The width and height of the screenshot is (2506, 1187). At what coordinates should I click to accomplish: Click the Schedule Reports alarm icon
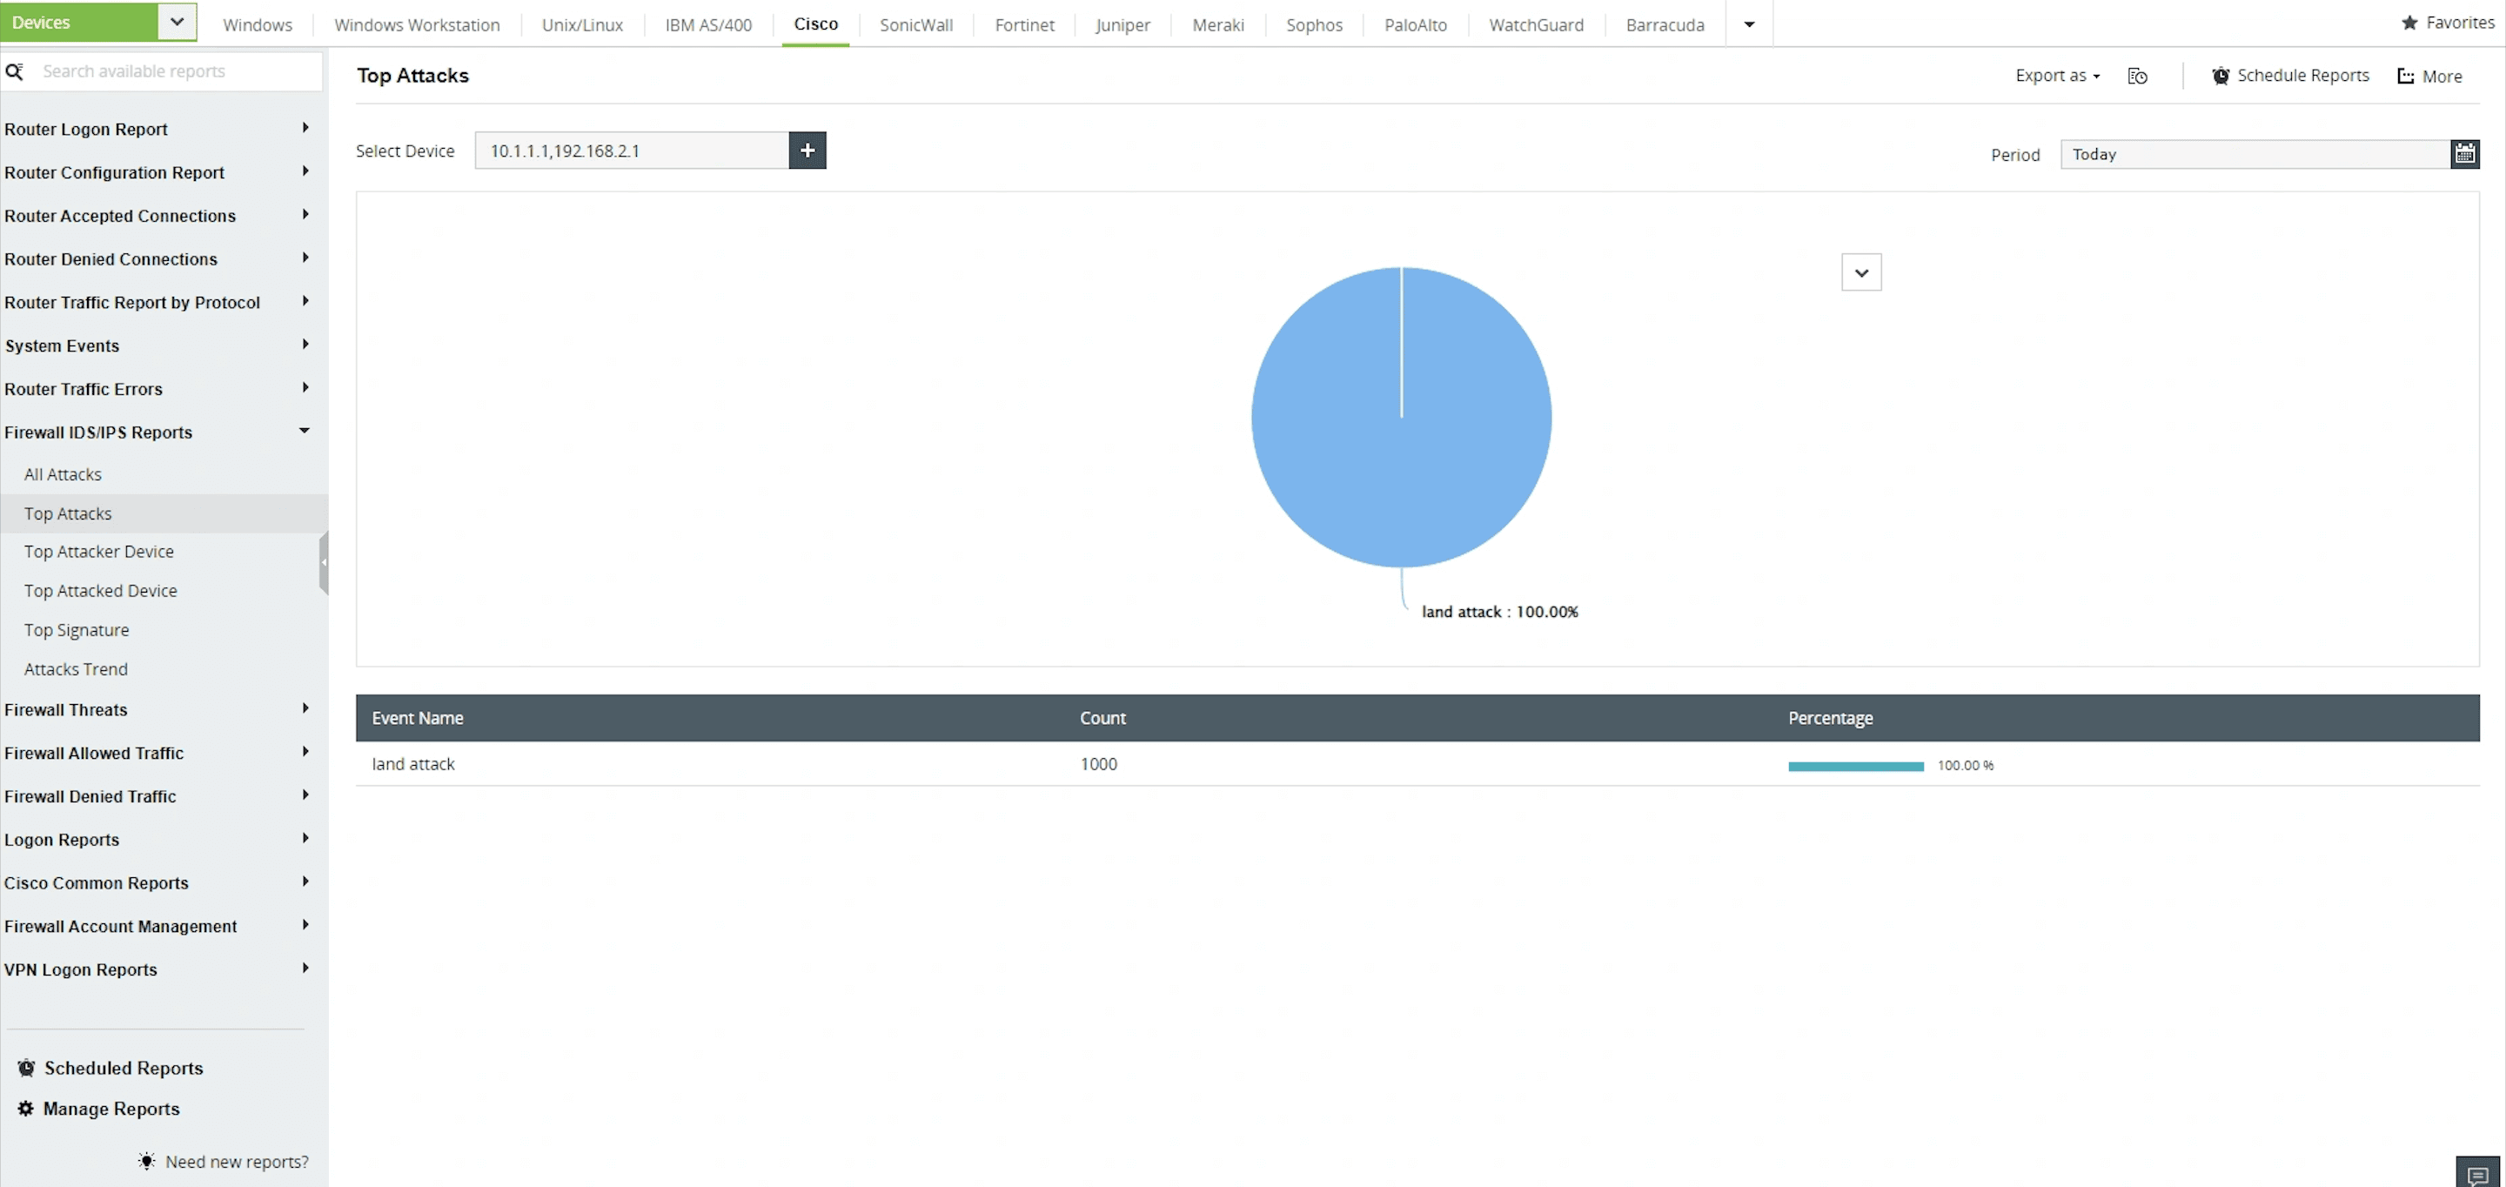(2220, 76)
